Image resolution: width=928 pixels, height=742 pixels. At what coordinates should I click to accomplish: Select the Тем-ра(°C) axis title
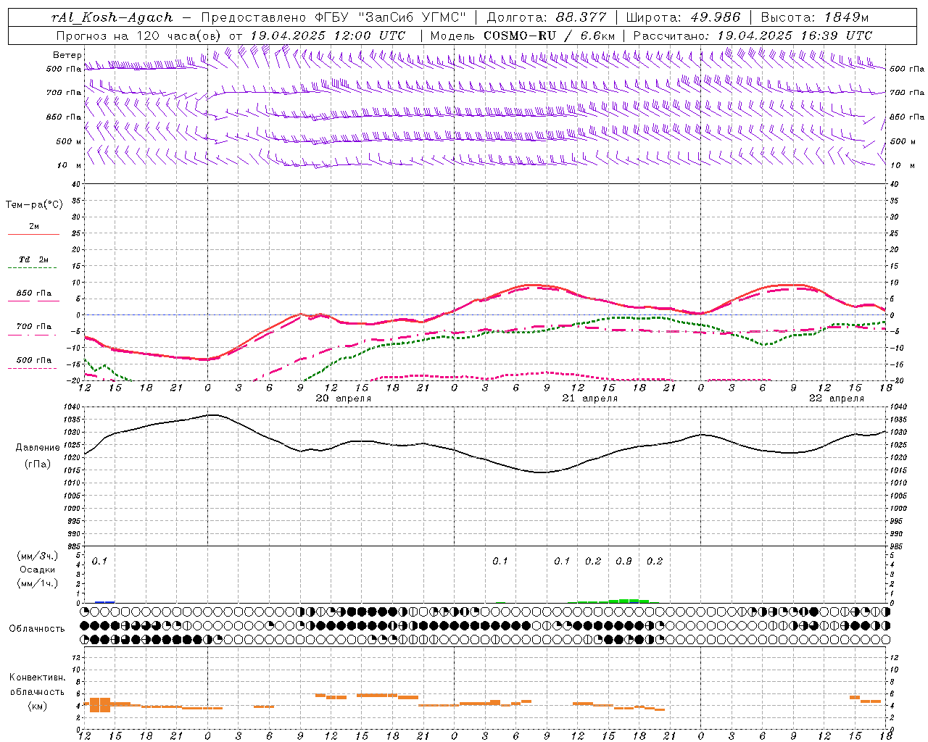click(x=34, y=204)
